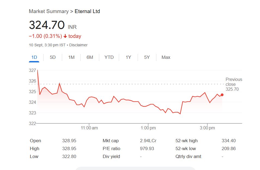Switch to the 5D chart tab
This screenshot has width=260, height=170.
(x=53, y=57)
